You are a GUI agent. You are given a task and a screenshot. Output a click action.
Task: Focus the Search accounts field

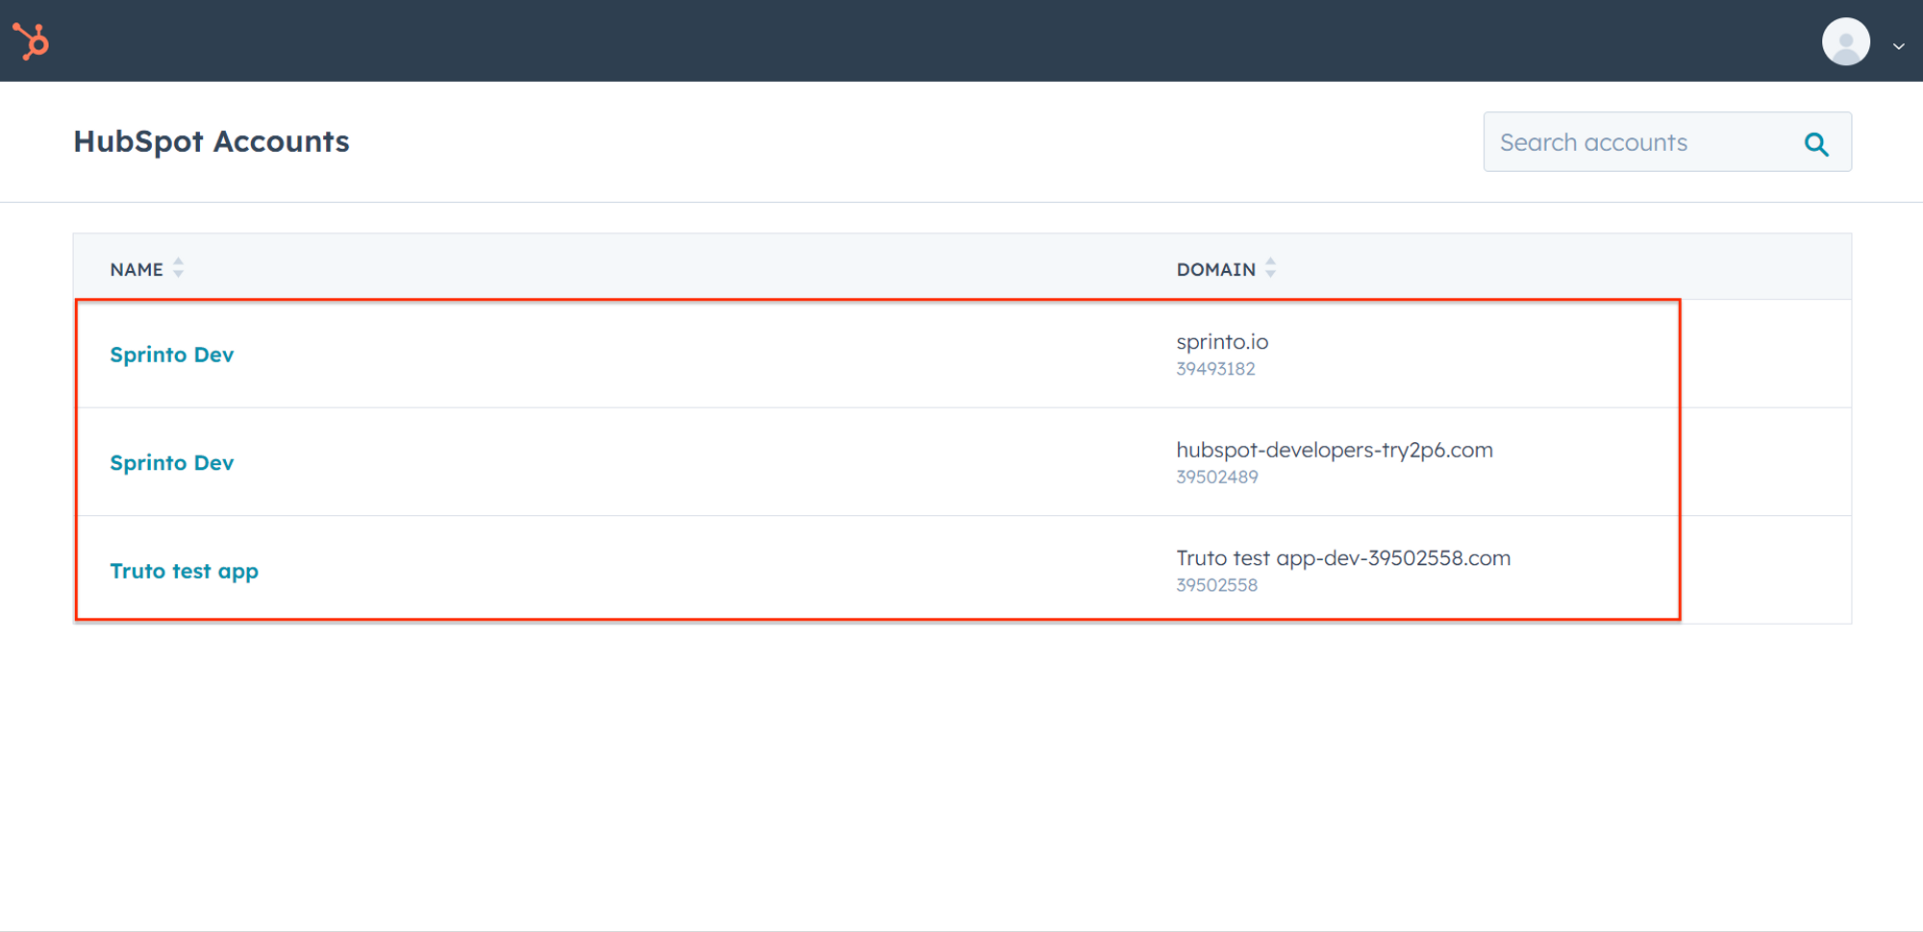coord(1666,142)
